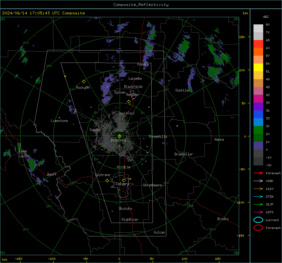Screen dimensions: 282x263
Task: Click the Drumheller town label
Action: (184, 154)
